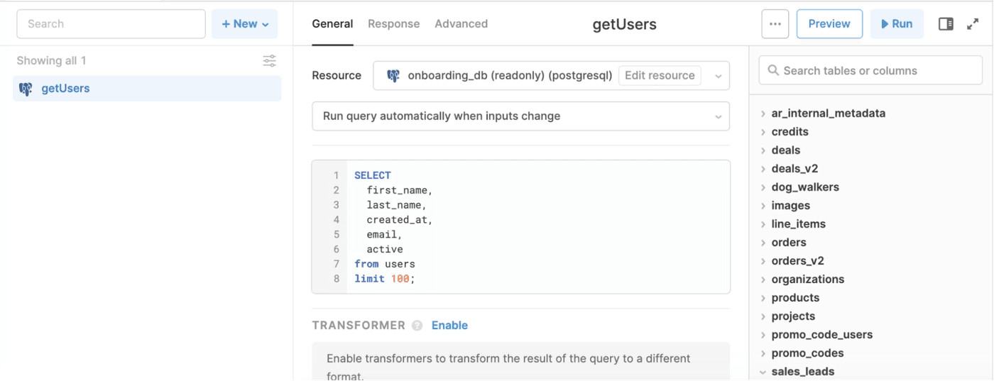Click the PostgreSQL elephant icon in Resource field
Viewport: 994px width, 381px height.
click(x=393, y=76)
